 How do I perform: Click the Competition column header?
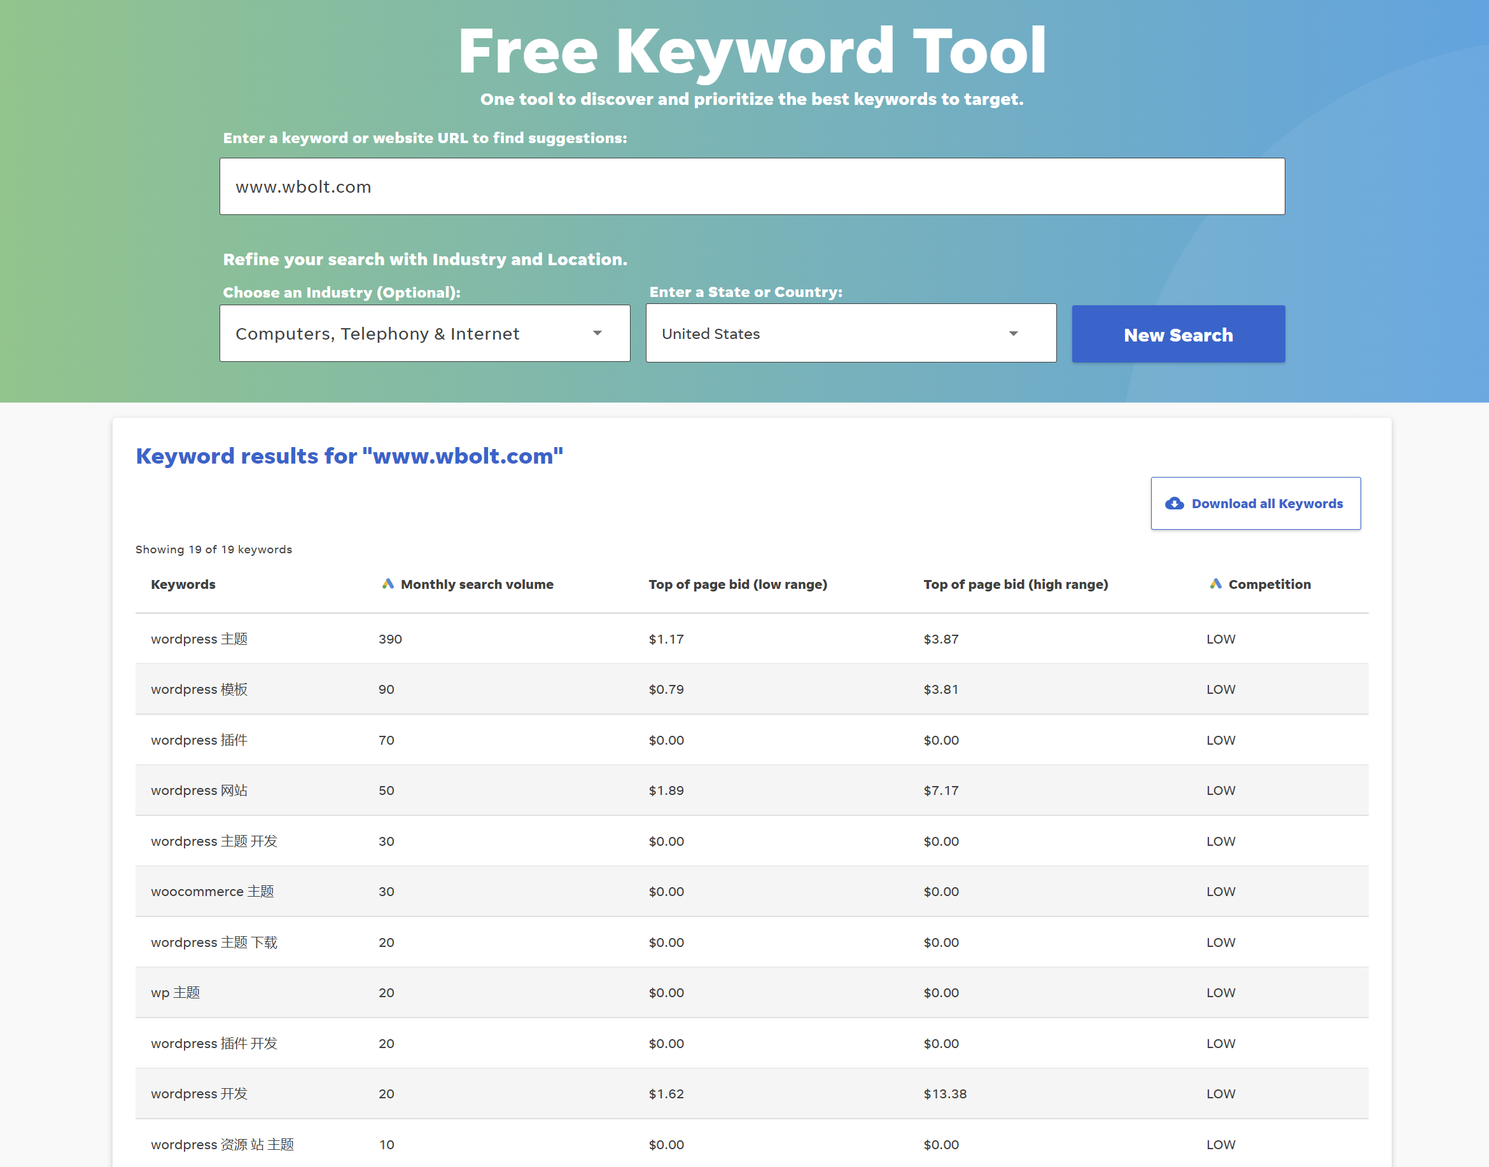pos(1269,584)
